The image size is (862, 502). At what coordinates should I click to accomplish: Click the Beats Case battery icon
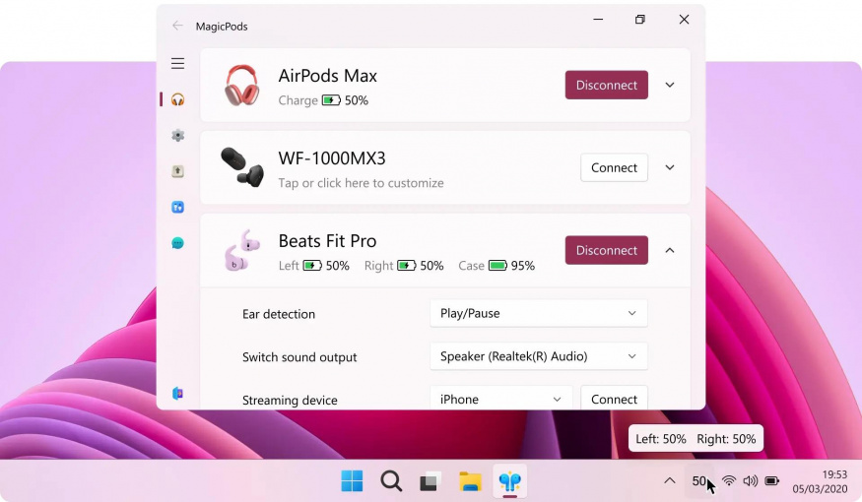pos(497,266)
